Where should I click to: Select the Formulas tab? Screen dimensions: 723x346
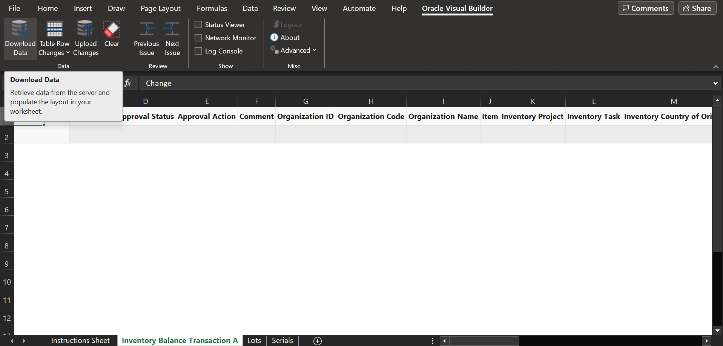coord(212,8)
